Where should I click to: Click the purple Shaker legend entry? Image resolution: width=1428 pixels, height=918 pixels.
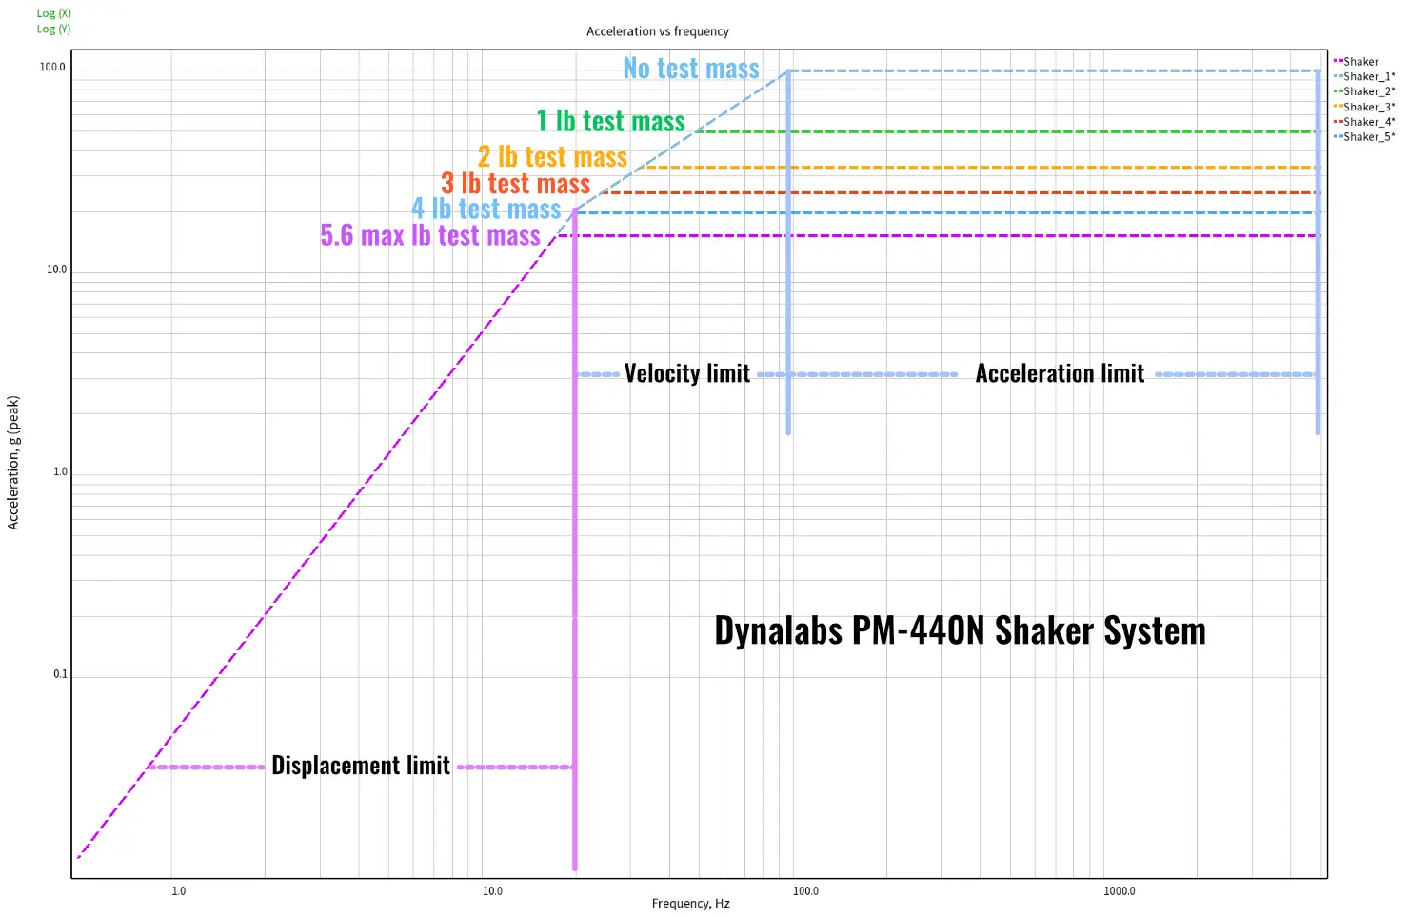click(x=1359, y=62)
